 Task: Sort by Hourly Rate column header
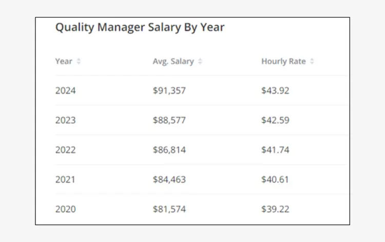[x=283, y=62]
